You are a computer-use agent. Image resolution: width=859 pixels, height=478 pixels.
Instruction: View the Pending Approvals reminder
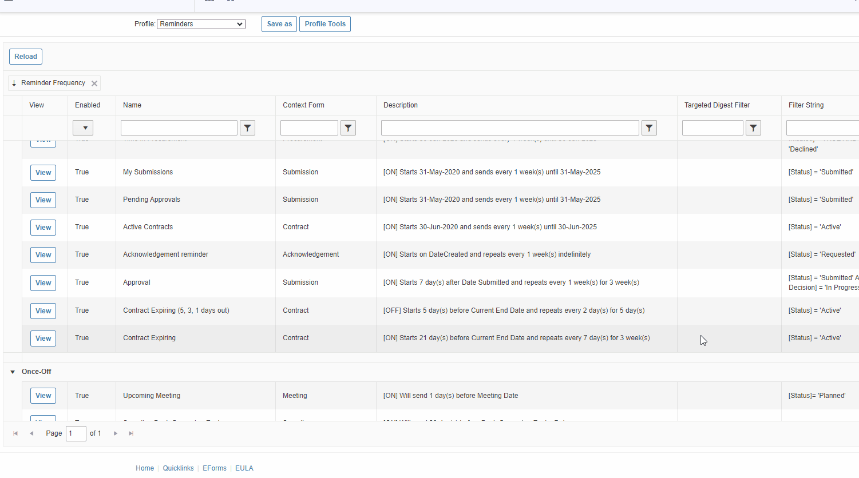(x=43, y=200)
